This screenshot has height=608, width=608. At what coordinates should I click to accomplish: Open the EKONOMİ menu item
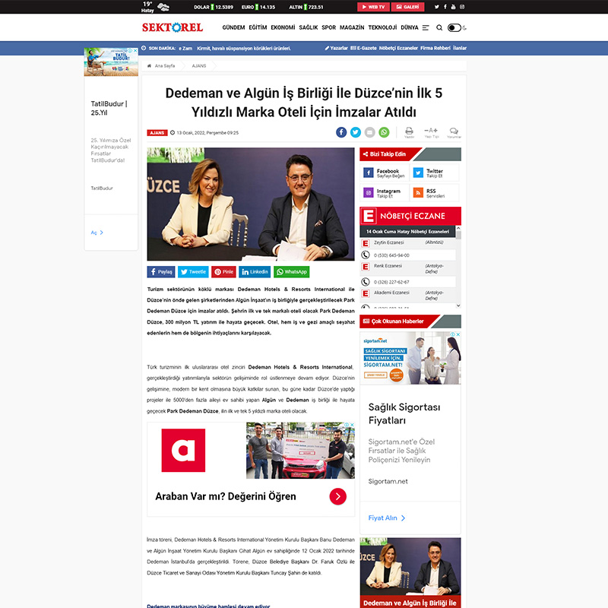(283, 27)
